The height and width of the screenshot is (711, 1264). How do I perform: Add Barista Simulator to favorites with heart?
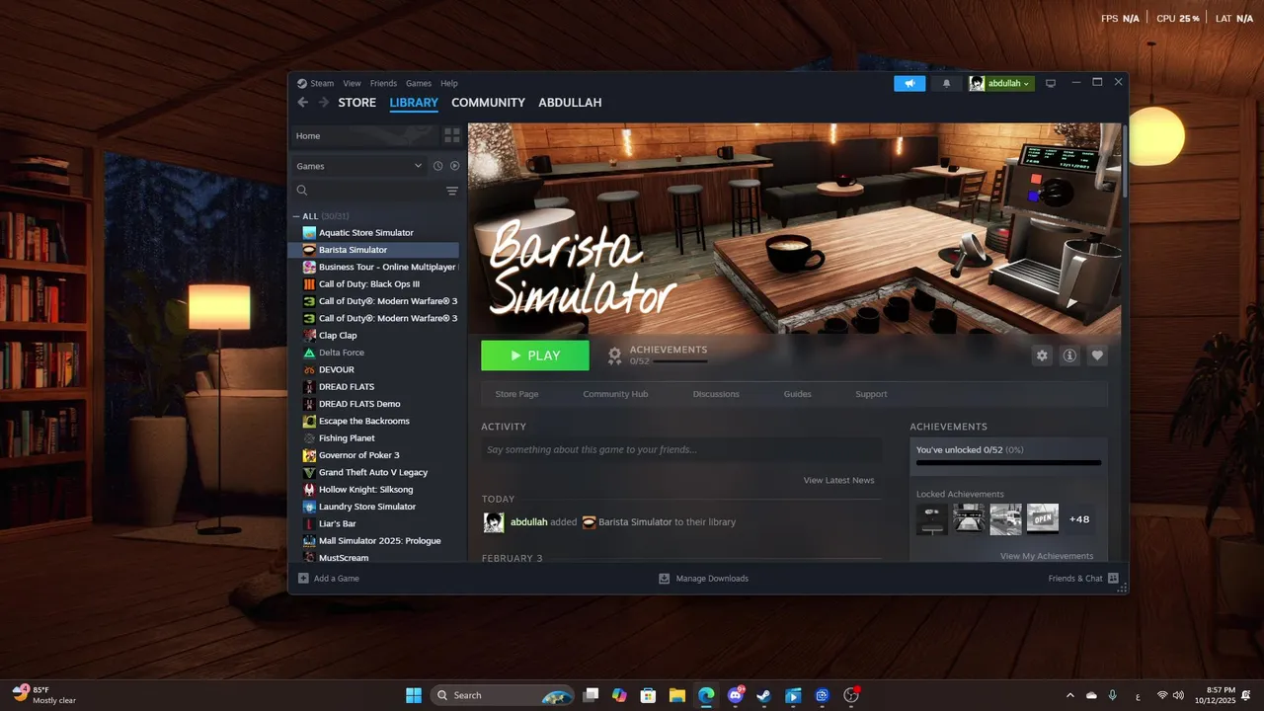click(x=1097, y=355)
